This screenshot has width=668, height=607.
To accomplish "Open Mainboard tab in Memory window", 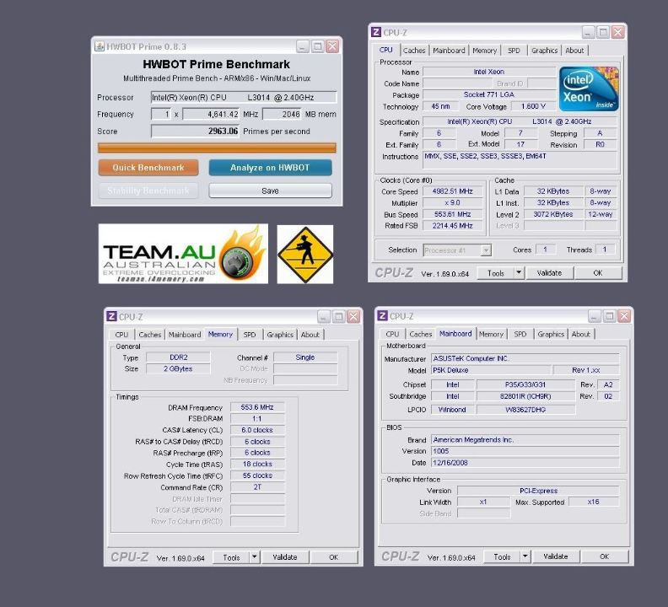I will pos(185,335).
